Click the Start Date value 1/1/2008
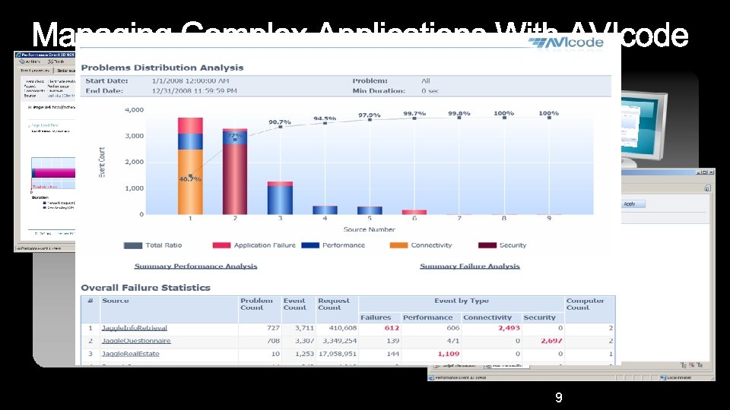Viewport: 730px width, 410px height. pyautogui.click(x=190, y=81)
